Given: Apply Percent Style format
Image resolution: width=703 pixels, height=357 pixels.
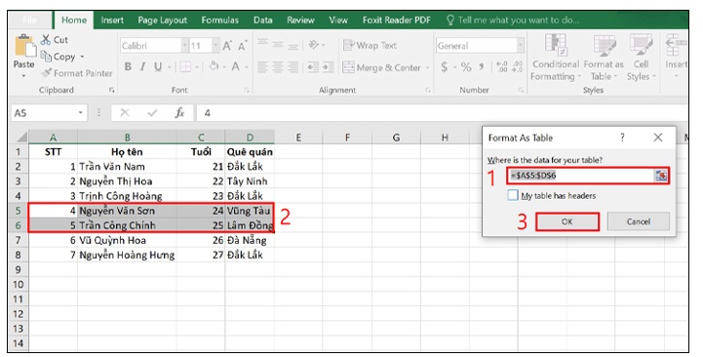Looking at the screenshot, I should click(466, 67).
